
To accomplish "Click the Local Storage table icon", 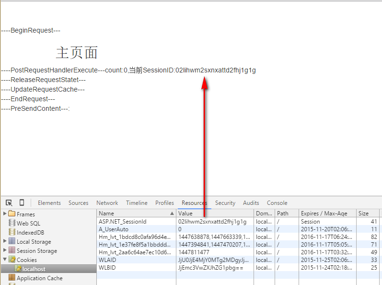I will coord(12,241).
